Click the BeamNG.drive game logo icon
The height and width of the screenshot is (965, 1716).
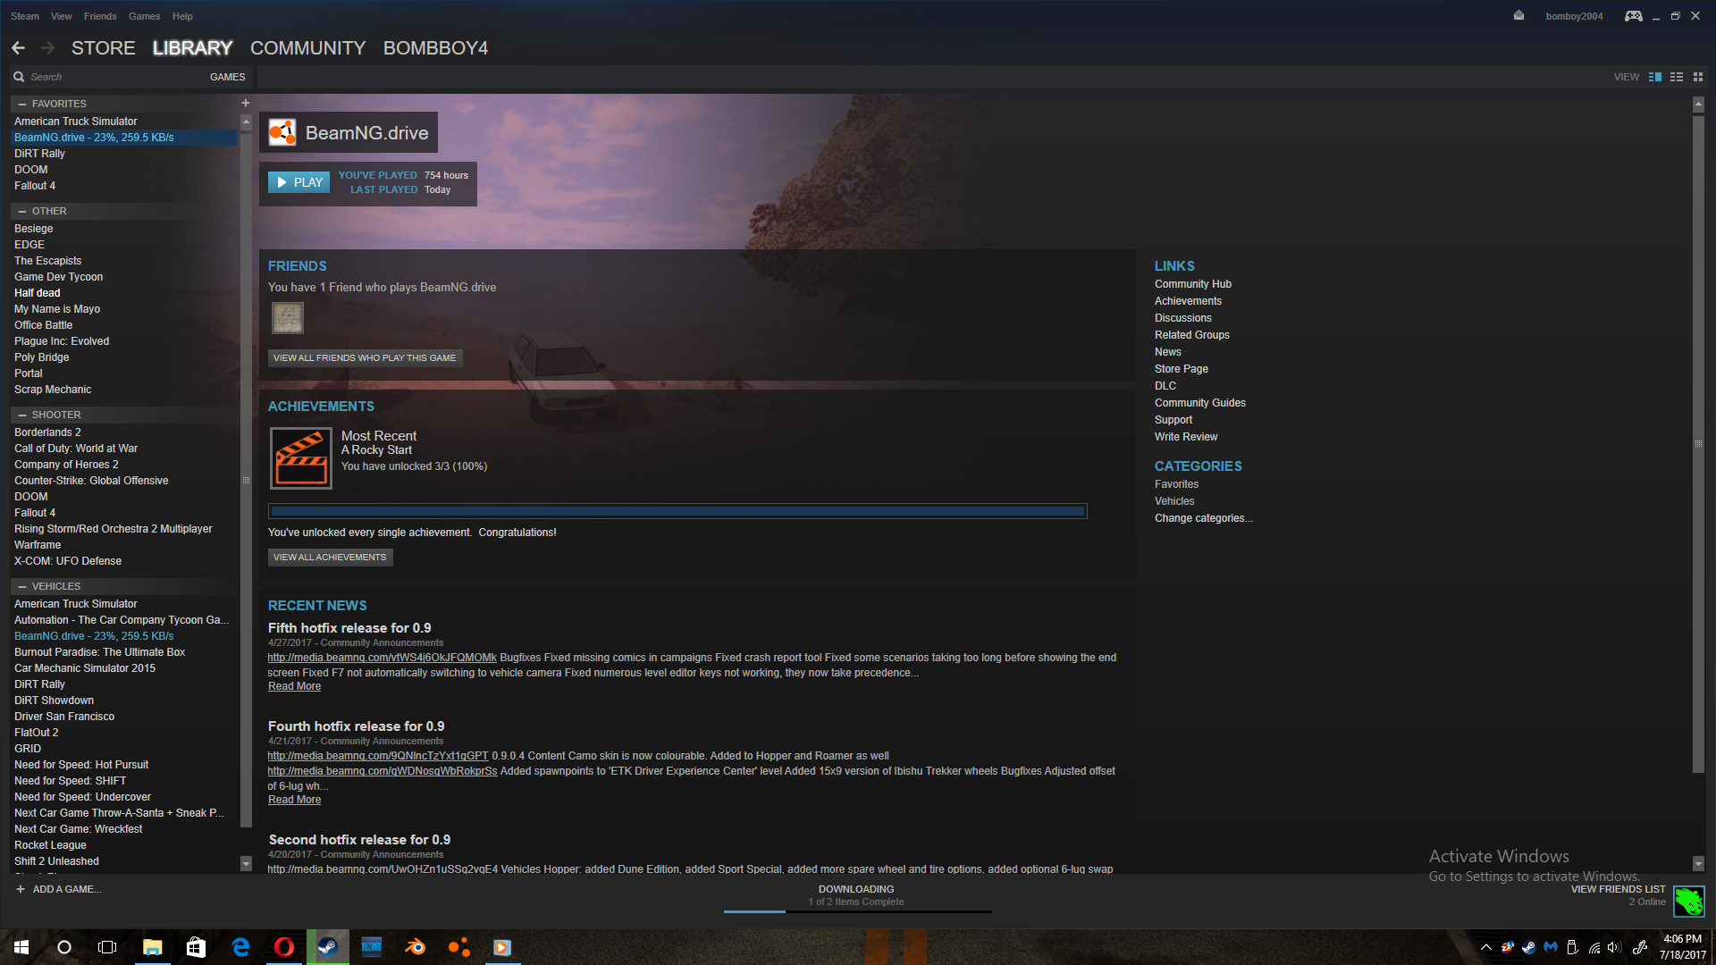[282, 133]
